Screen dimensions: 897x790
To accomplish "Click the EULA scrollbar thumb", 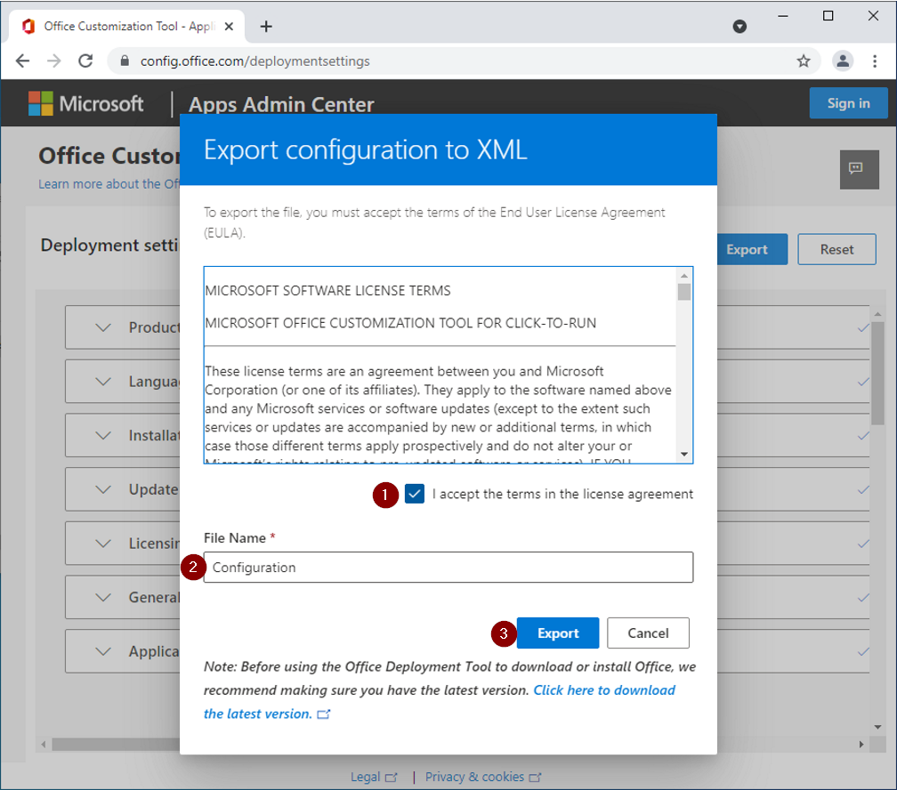I will tap(684, 292).
